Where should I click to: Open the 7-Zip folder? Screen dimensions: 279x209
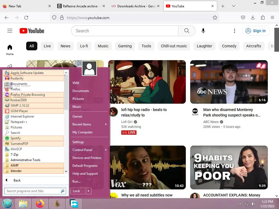click(x=34, y=155)
